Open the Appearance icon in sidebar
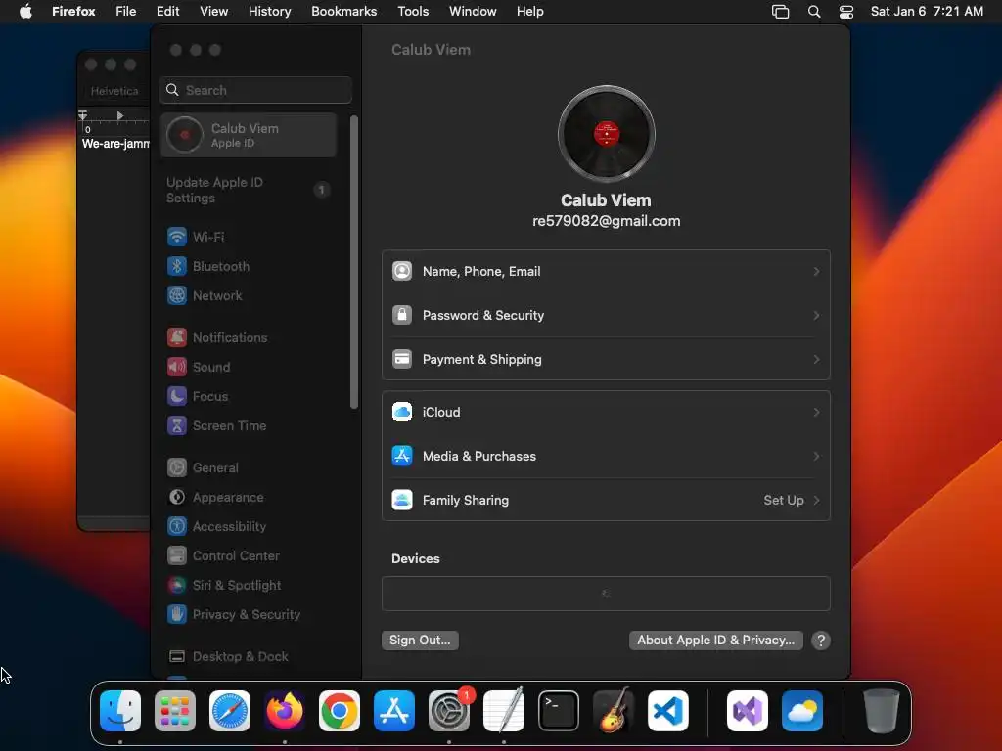1002x751 pixels. coord(177,498)
